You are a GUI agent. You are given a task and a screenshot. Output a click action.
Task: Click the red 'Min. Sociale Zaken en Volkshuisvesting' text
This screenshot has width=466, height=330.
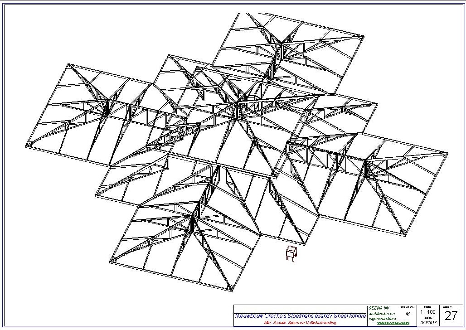tap(300, 322)
